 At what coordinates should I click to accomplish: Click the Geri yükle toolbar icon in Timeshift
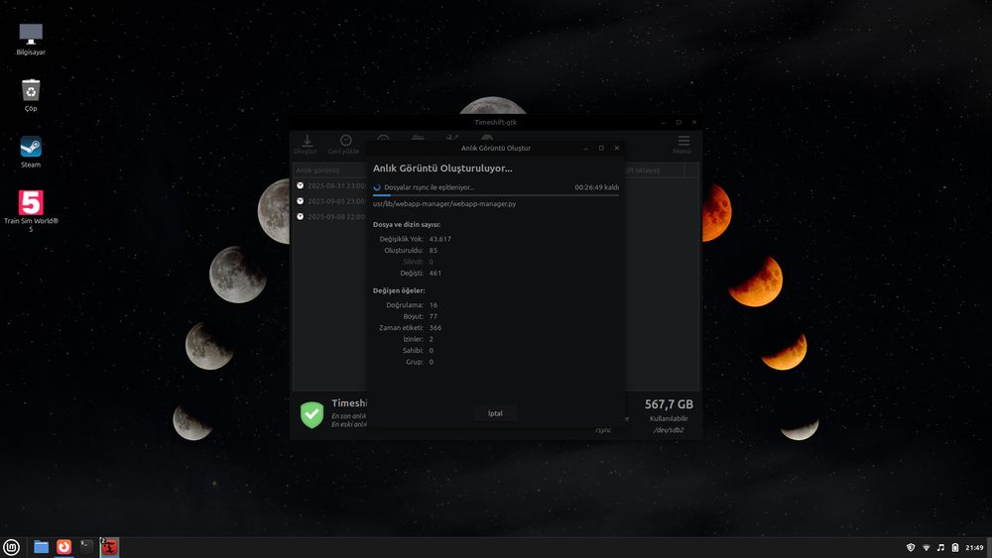click(343, 144)
